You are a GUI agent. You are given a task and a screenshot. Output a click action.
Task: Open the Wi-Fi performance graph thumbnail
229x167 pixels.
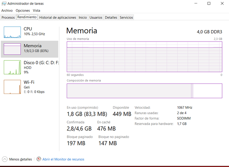tap(12, 87)
